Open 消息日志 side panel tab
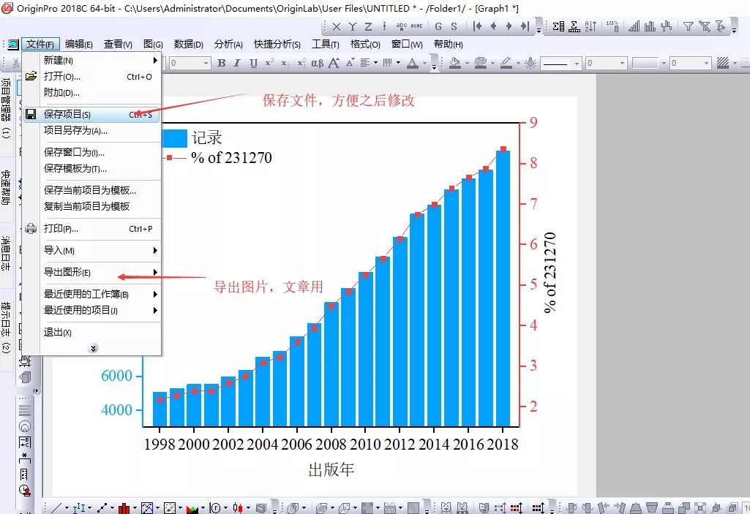 [6, 252]
